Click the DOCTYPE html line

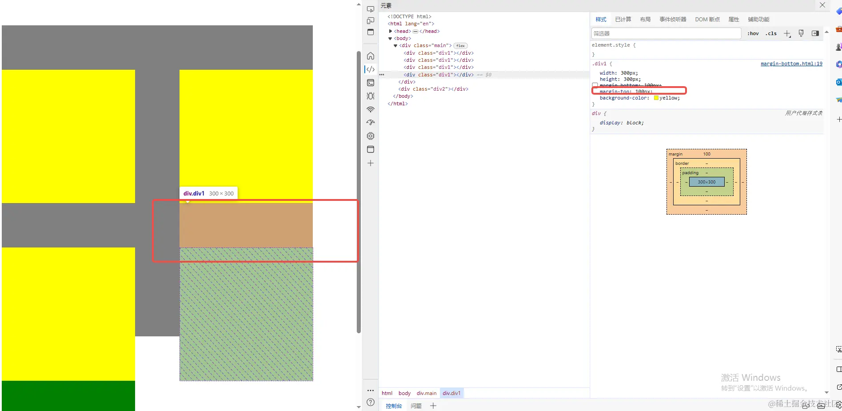[x=409, y=17]
